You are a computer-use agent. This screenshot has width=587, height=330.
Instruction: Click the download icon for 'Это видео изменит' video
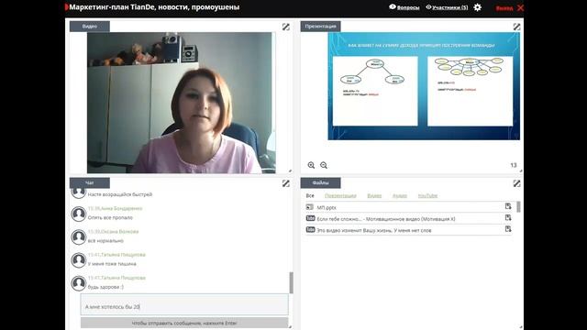point(508,228)
